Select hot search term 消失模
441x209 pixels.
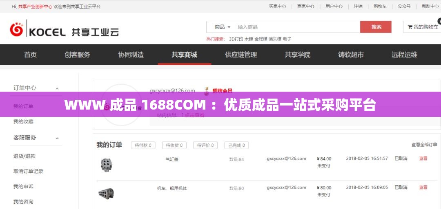[x=275, y=39]
